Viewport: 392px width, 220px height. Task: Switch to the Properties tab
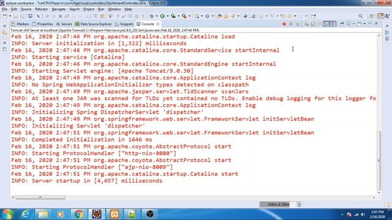click(x=42, y=24)
